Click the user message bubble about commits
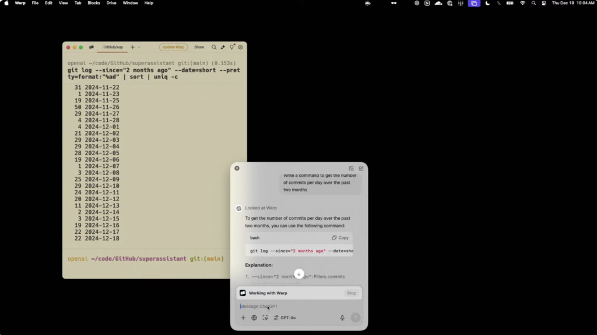The width and height of the screenshot is (597, 335). click(320, 183)
